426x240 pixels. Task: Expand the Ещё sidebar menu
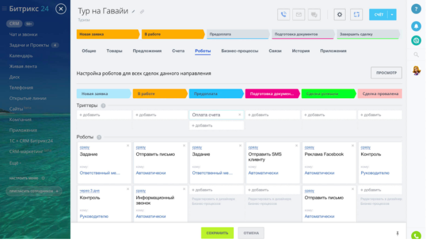click(15, 163)
